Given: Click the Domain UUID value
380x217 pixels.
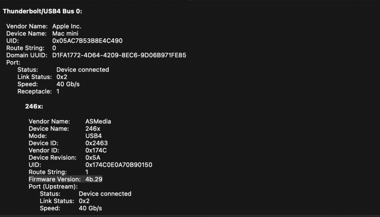Looking at the screenshot, I should [119, 55].
